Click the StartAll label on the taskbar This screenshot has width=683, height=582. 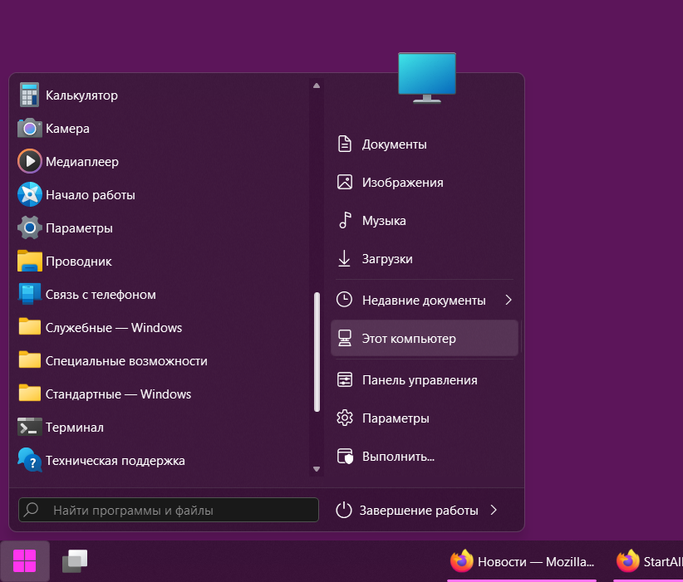coord(663,561)
